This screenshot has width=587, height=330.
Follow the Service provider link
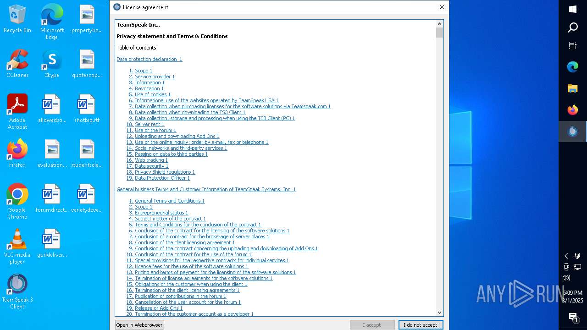pos(155,77)
